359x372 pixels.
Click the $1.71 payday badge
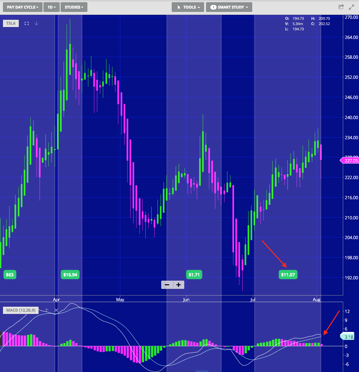pos(194,275)
